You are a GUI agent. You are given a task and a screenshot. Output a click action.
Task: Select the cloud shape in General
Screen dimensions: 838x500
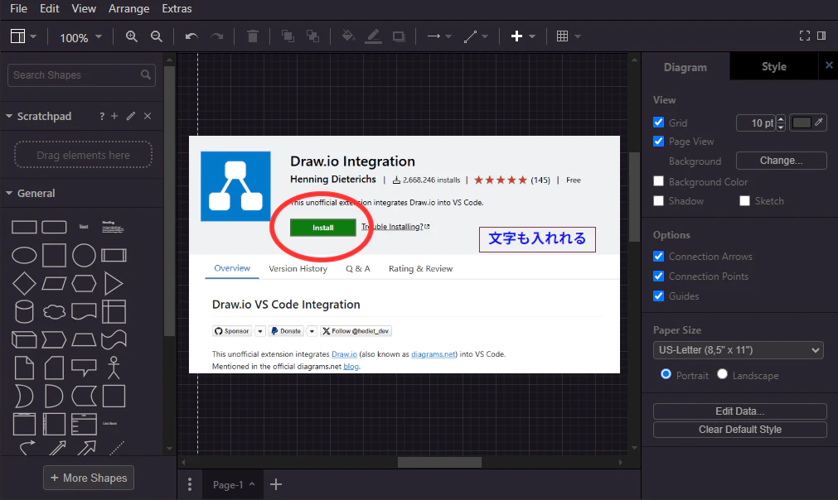[x=54, y=311]
